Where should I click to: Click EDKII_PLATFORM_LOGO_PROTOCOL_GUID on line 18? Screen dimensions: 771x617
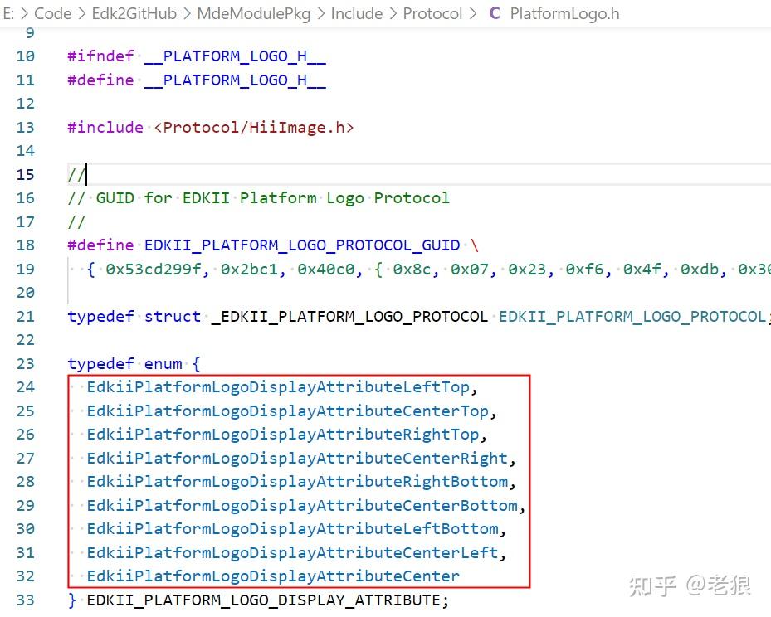[301, 245]
